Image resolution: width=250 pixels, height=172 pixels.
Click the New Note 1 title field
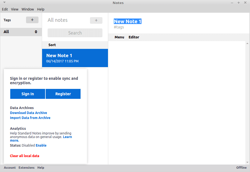click(x=128, y=21)
